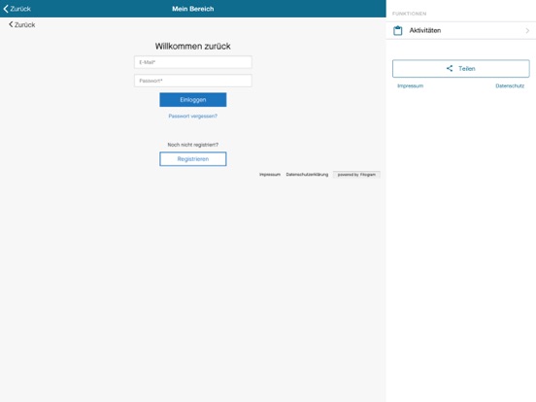Open the Datenschutzerklärung link
Screen dimensions: 536x402
[x=307, y=175]
